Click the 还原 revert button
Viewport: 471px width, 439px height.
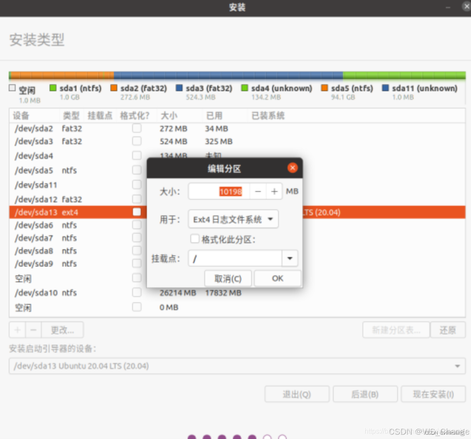pos(448,330)
